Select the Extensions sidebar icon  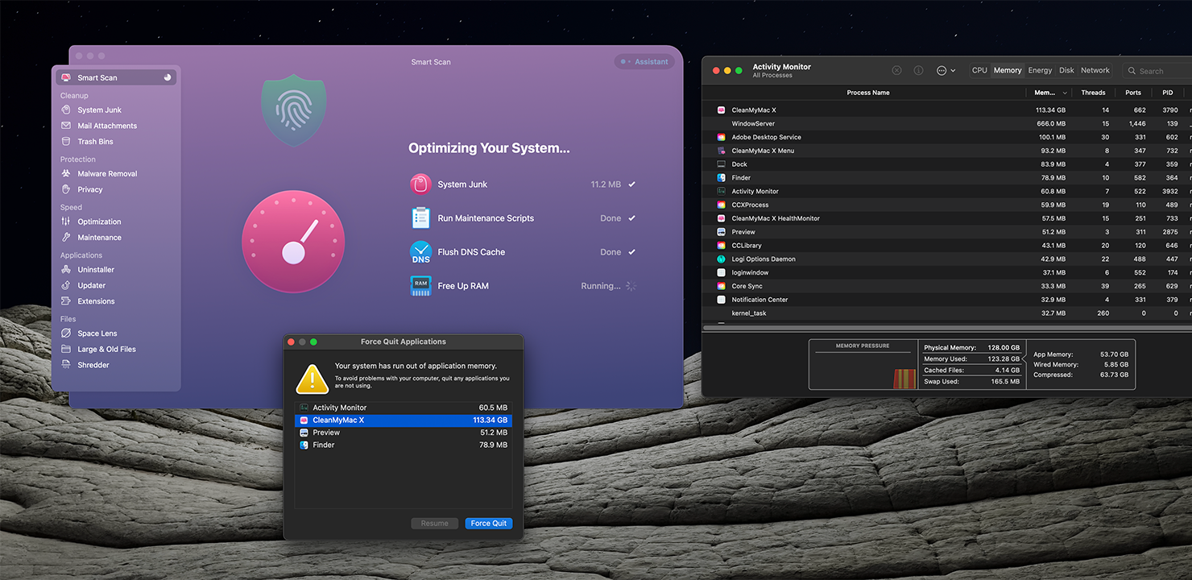(66, 301)
